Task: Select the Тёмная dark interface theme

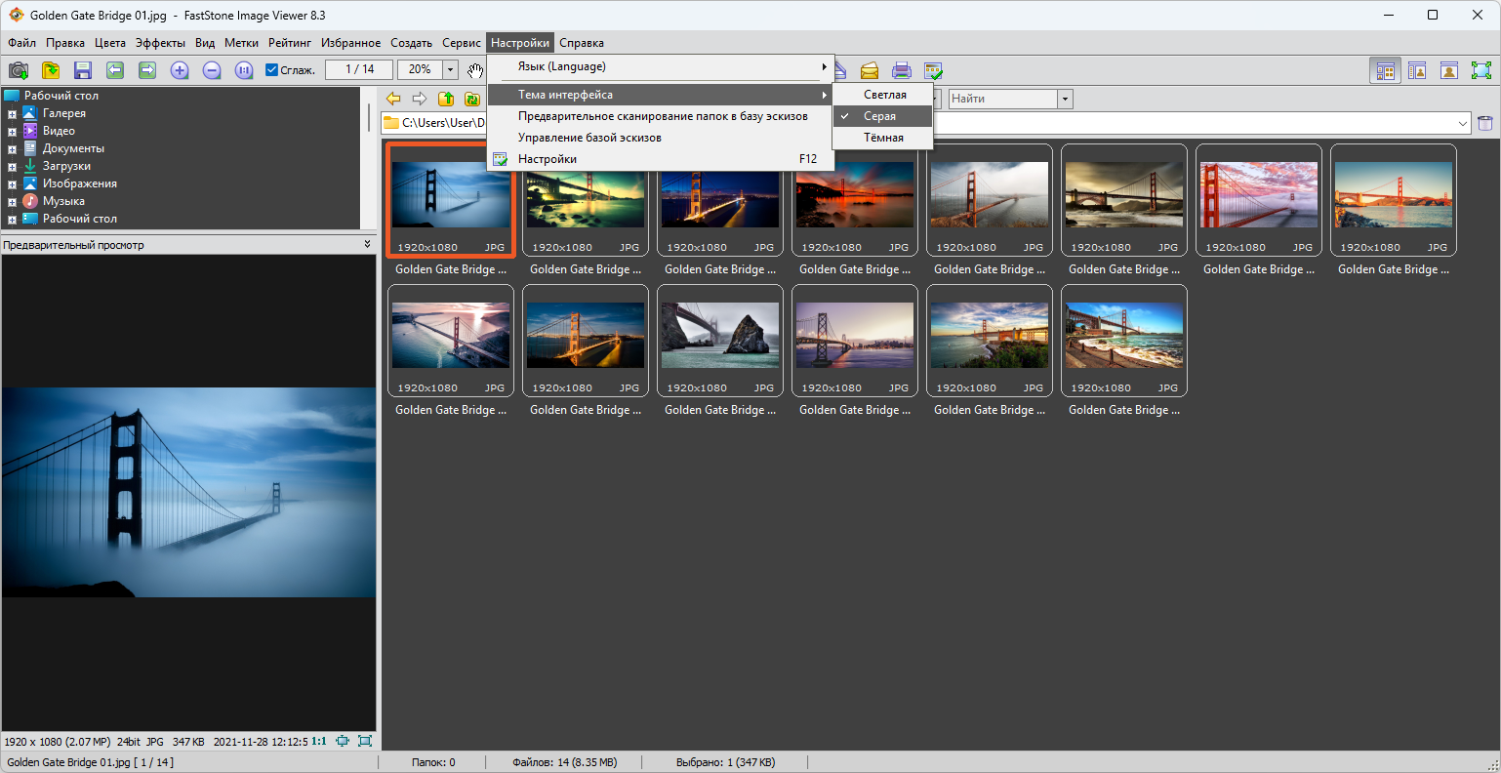Action: click(883, 138)
